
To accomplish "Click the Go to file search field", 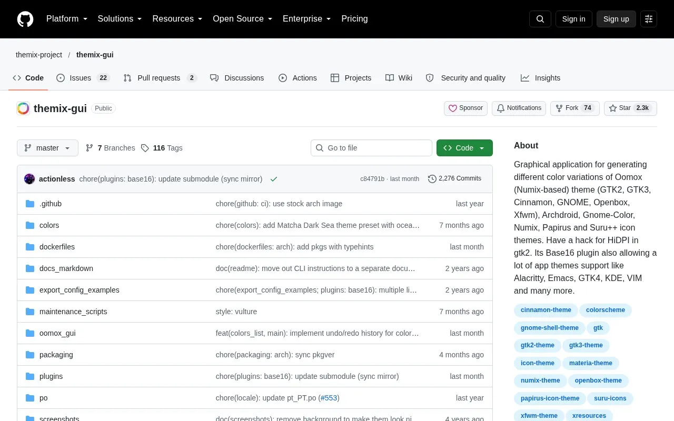I will 371,148.
